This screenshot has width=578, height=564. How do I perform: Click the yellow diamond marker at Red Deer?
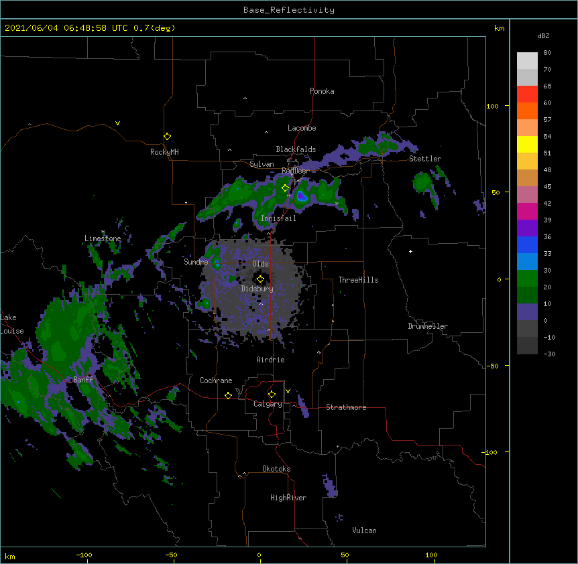point(285,188)
